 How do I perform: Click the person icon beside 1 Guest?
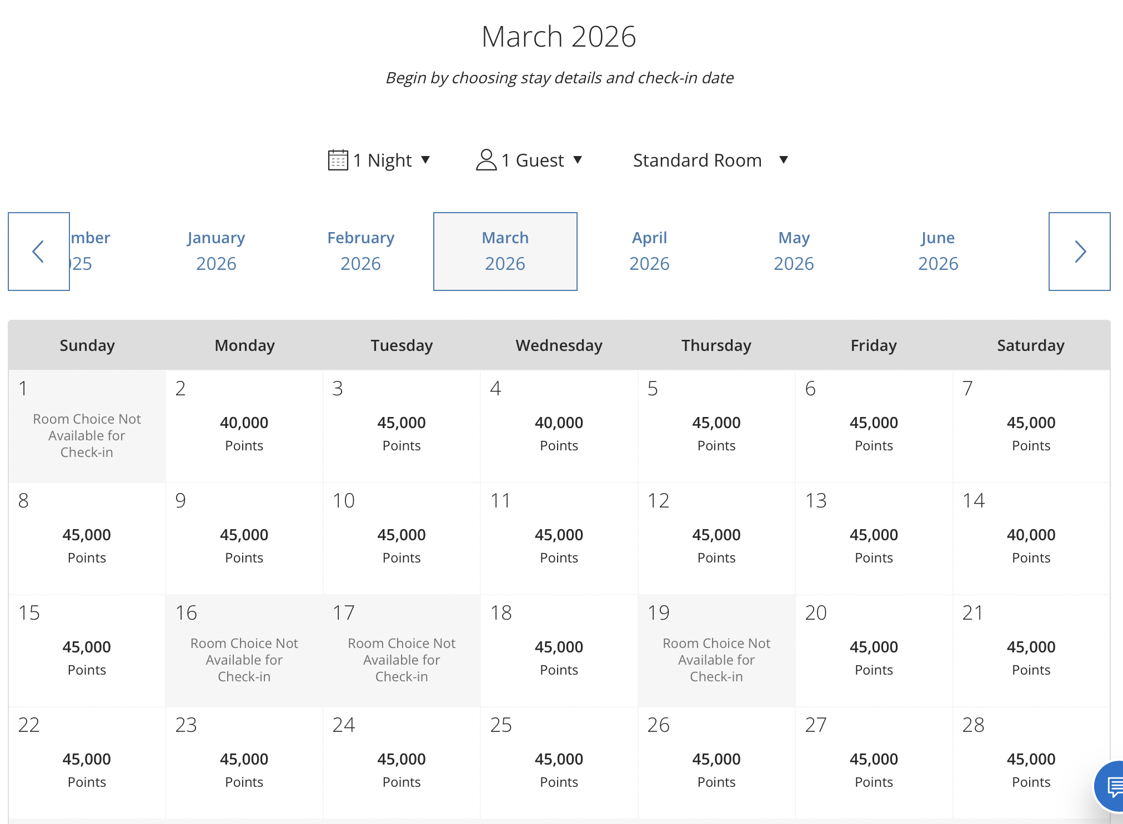[x=486, y=160]
